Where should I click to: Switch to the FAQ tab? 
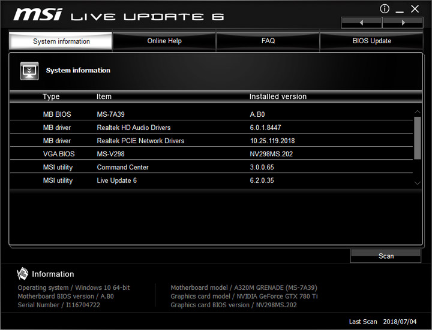point(268,41)
